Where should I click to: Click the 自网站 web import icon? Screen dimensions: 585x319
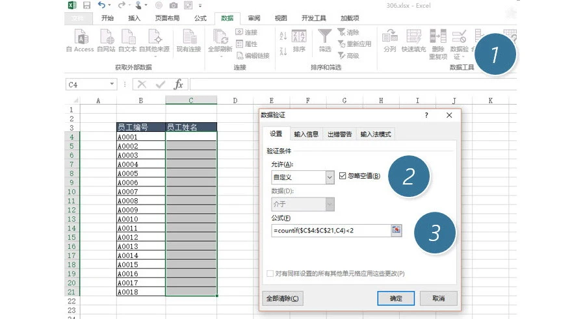pos(106,37)
